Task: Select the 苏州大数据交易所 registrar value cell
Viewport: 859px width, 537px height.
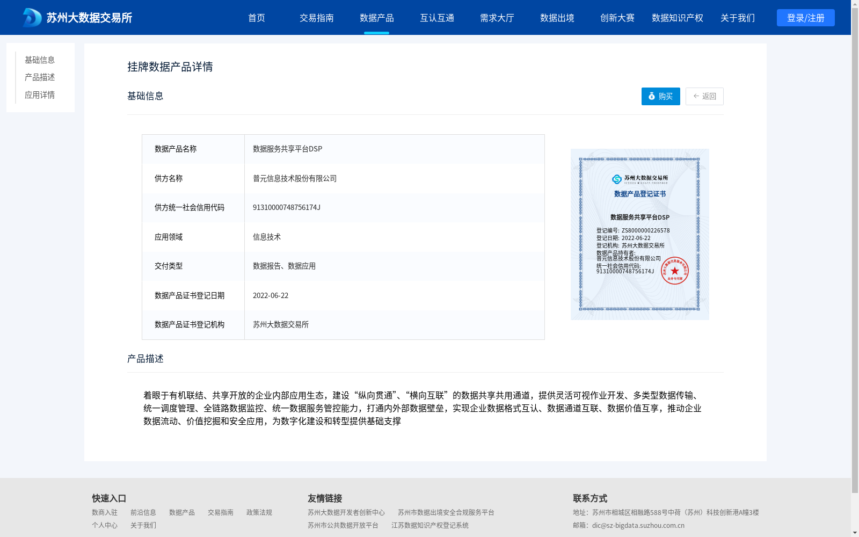Action: [395, 324]
